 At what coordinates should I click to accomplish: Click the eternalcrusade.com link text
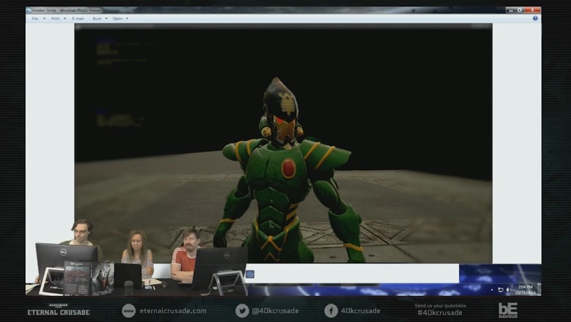(173, 311)
